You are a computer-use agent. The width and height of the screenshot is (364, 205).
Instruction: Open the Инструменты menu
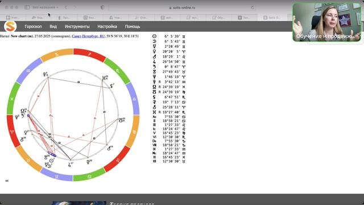tap(77, 27)
